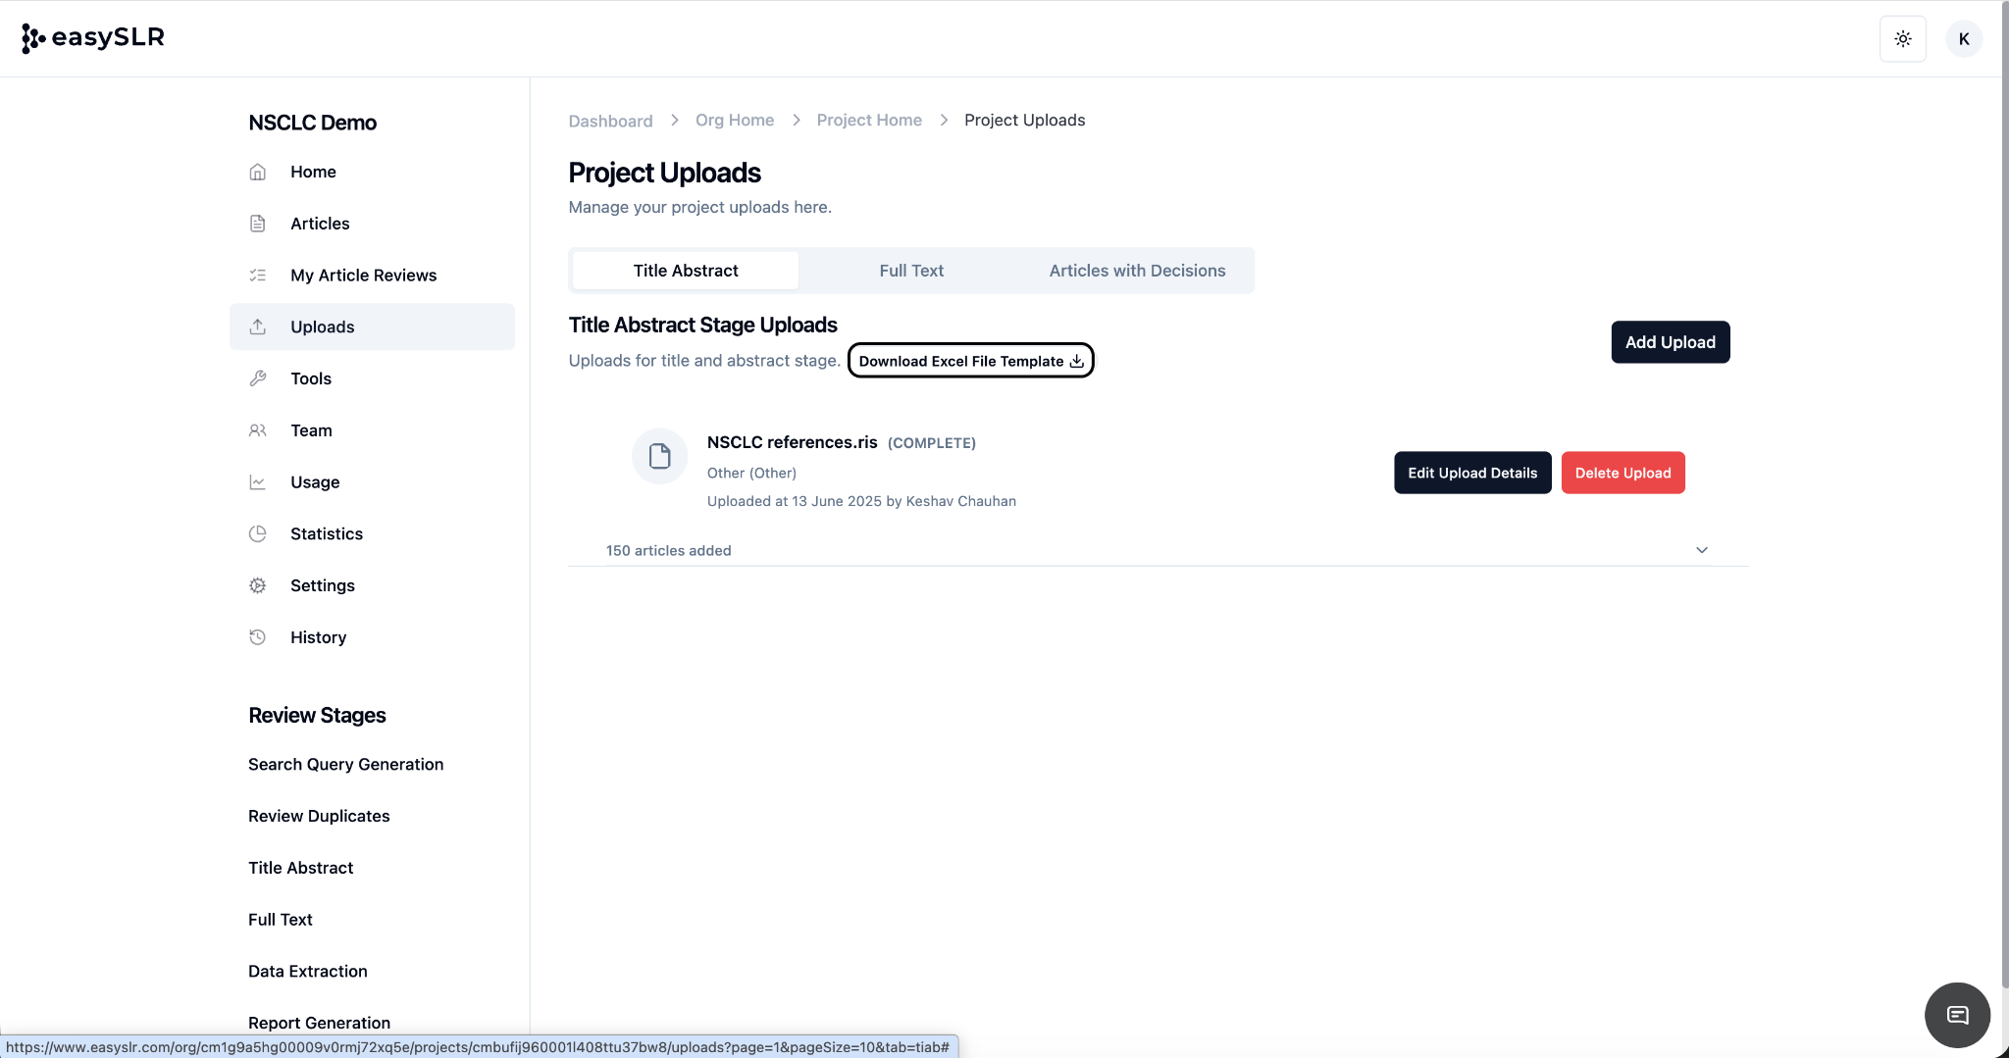Click the Add Upload button
Viewport: 2009px width, 1058px height.
[x=1670, y=342]
